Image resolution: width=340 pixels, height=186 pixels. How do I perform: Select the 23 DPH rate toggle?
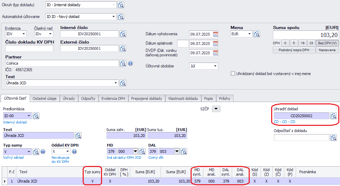(311, 43)
